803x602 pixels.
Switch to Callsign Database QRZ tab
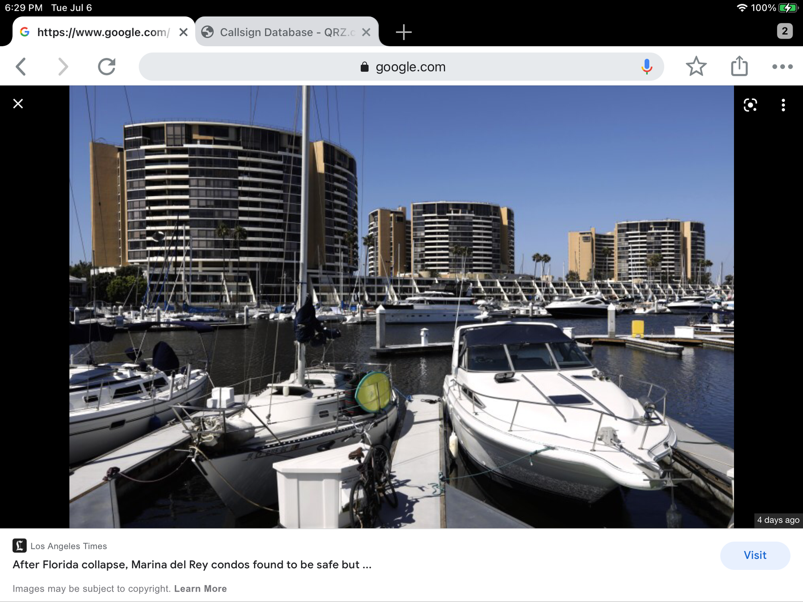click(281, 32)
